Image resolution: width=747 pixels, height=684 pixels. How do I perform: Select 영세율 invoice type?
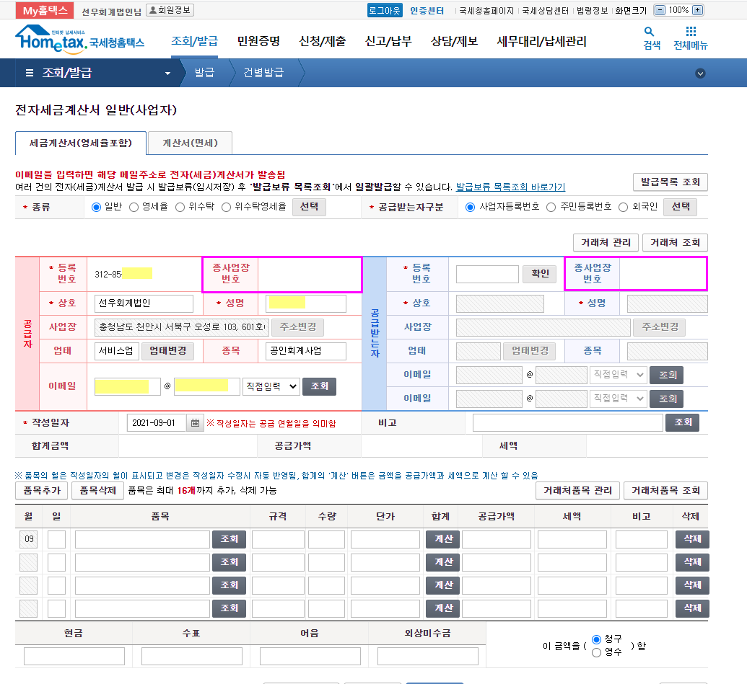tap(134, 207)
